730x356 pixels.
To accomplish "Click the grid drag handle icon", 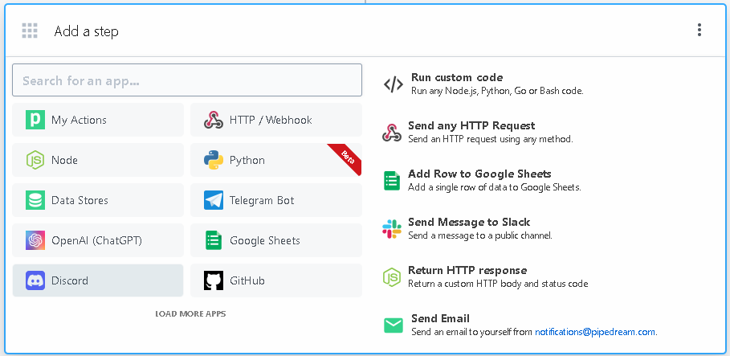I will [30, 31].
